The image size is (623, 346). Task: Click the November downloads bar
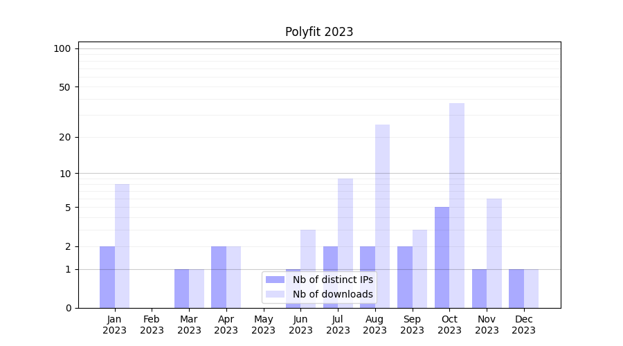pos(494,253)
